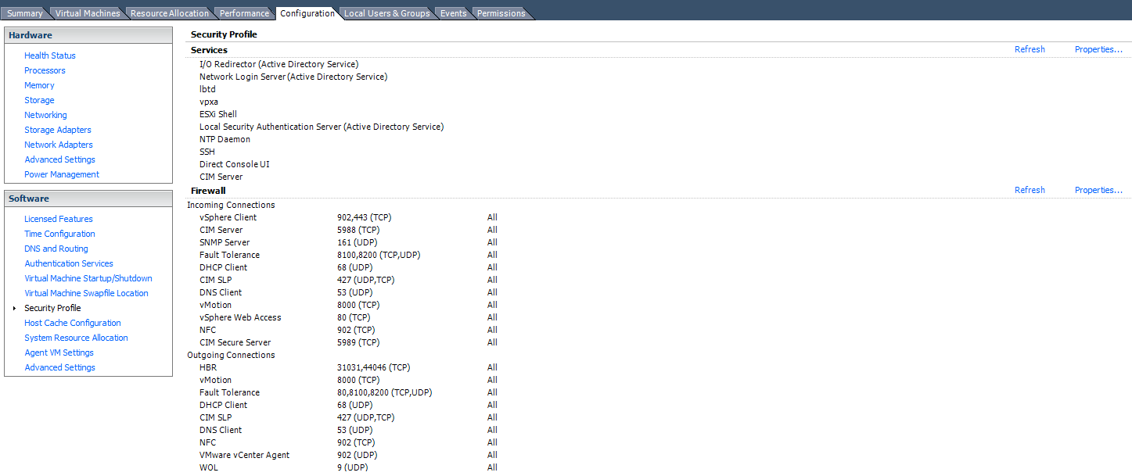Open Firewall Properties

tap(1098, 190)
